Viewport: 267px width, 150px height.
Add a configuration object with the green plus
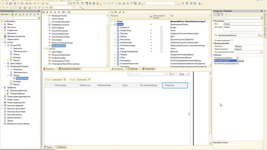12,15
